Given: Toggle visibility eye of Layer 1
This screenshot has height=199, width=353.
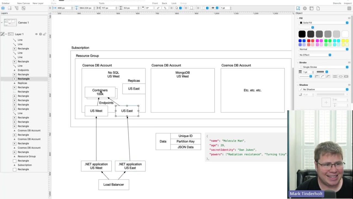Looking at the screenshot, I should click(x=36, y=34).
